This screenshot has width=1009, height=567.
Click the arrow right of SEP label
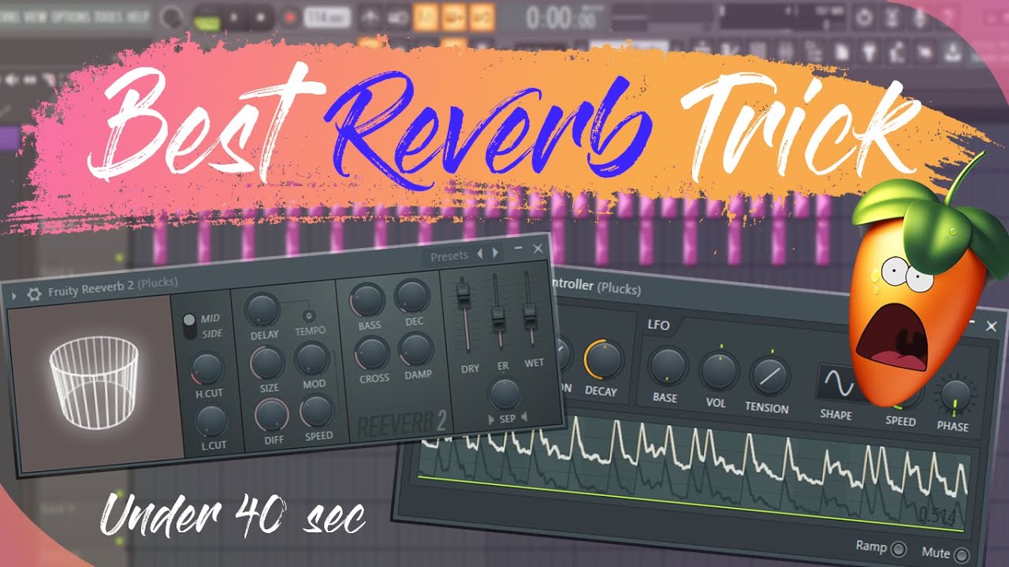click(523, 417)
